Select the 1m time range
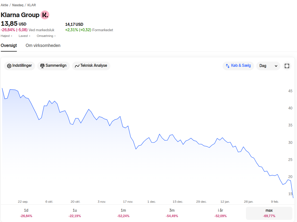The height and width of the screenshot is (222, 297). click(123, 213)
